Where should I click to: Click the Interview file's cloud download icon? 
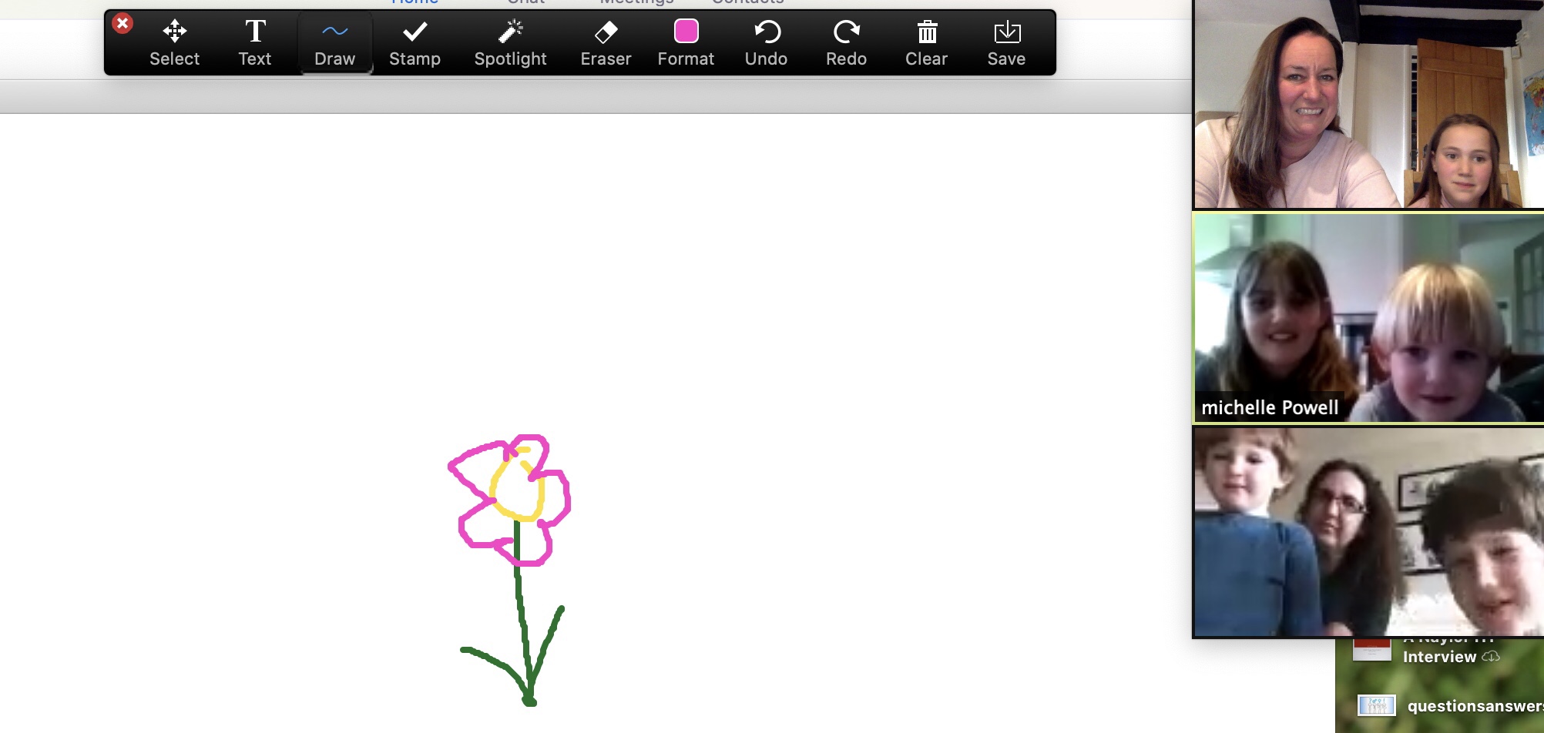tap(1491, 657)
